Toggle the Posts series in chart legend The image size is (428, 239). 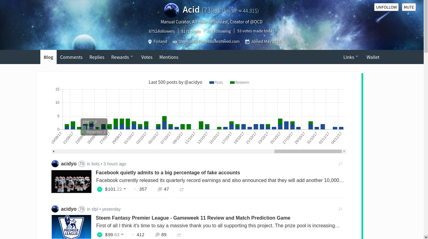point(216,83)
